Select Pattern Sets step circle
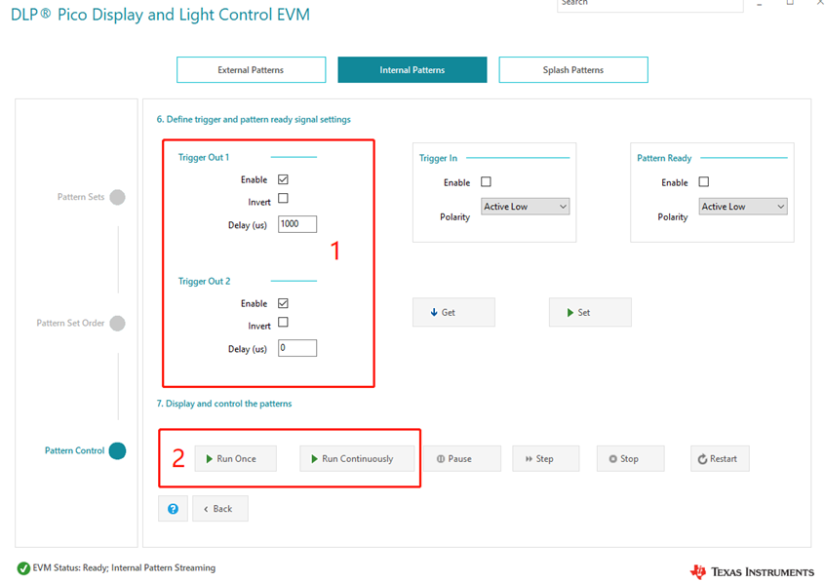 click(x=117, y=197)
